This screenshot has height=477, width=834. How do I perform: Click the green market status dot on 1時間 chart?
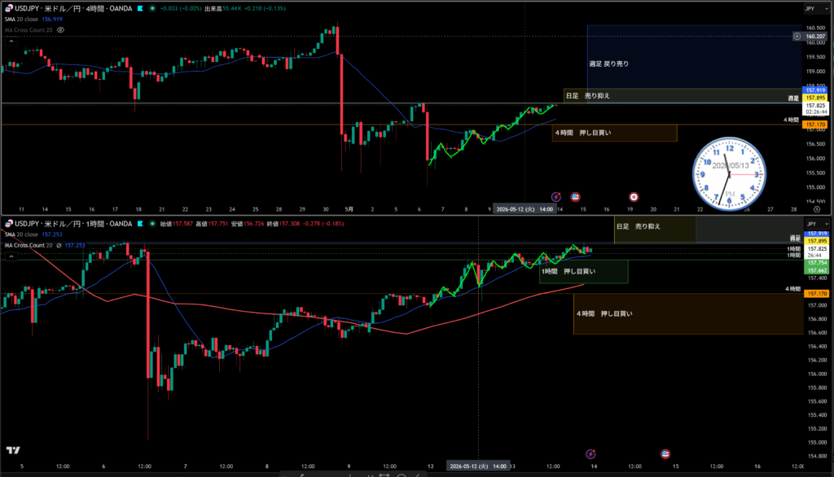click(152, 224)
